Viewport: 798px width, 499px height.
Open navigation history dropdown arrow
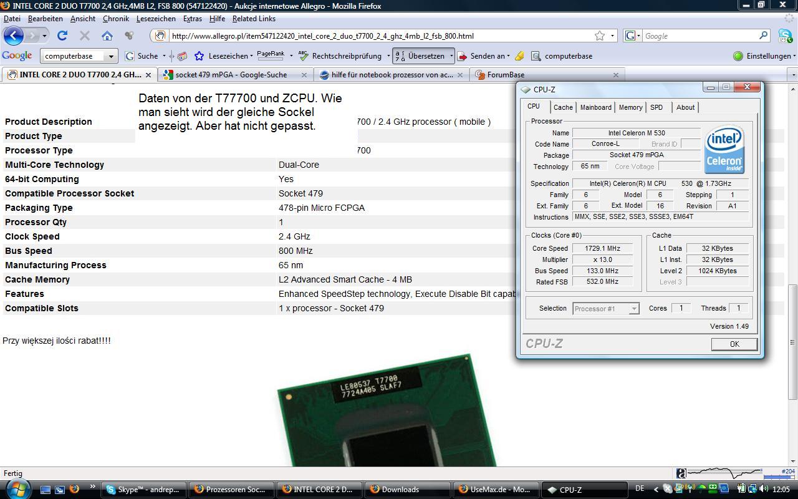point(44,36)
